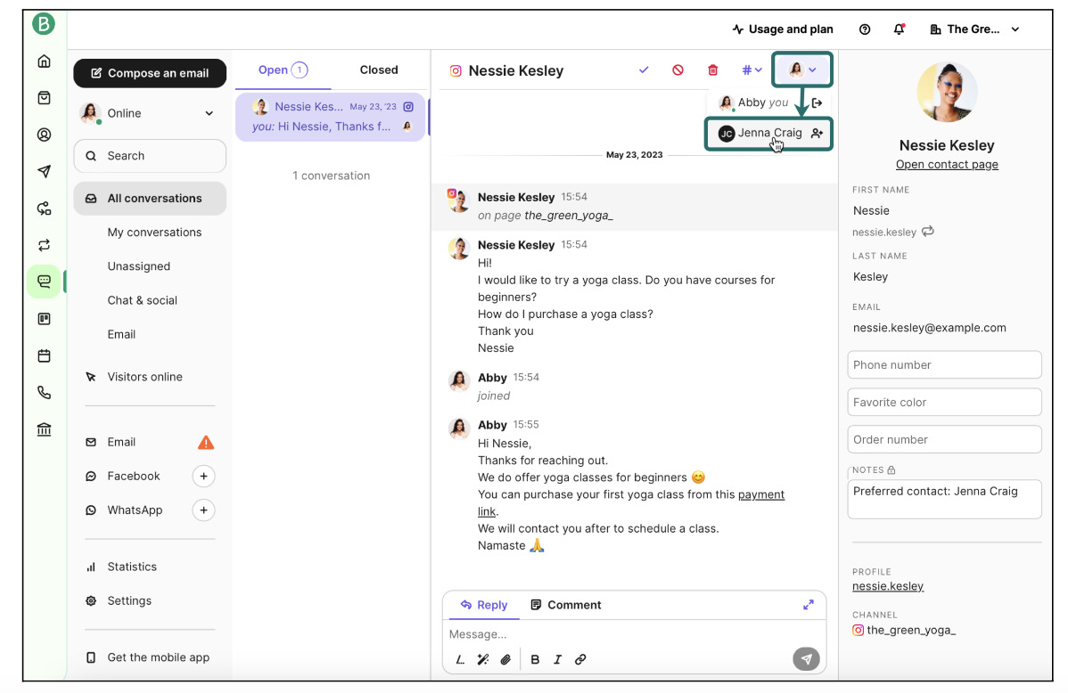Open the hashtag tags dropdown
The height and width of the screenshot is (693, 1068).
click(752, 70)
